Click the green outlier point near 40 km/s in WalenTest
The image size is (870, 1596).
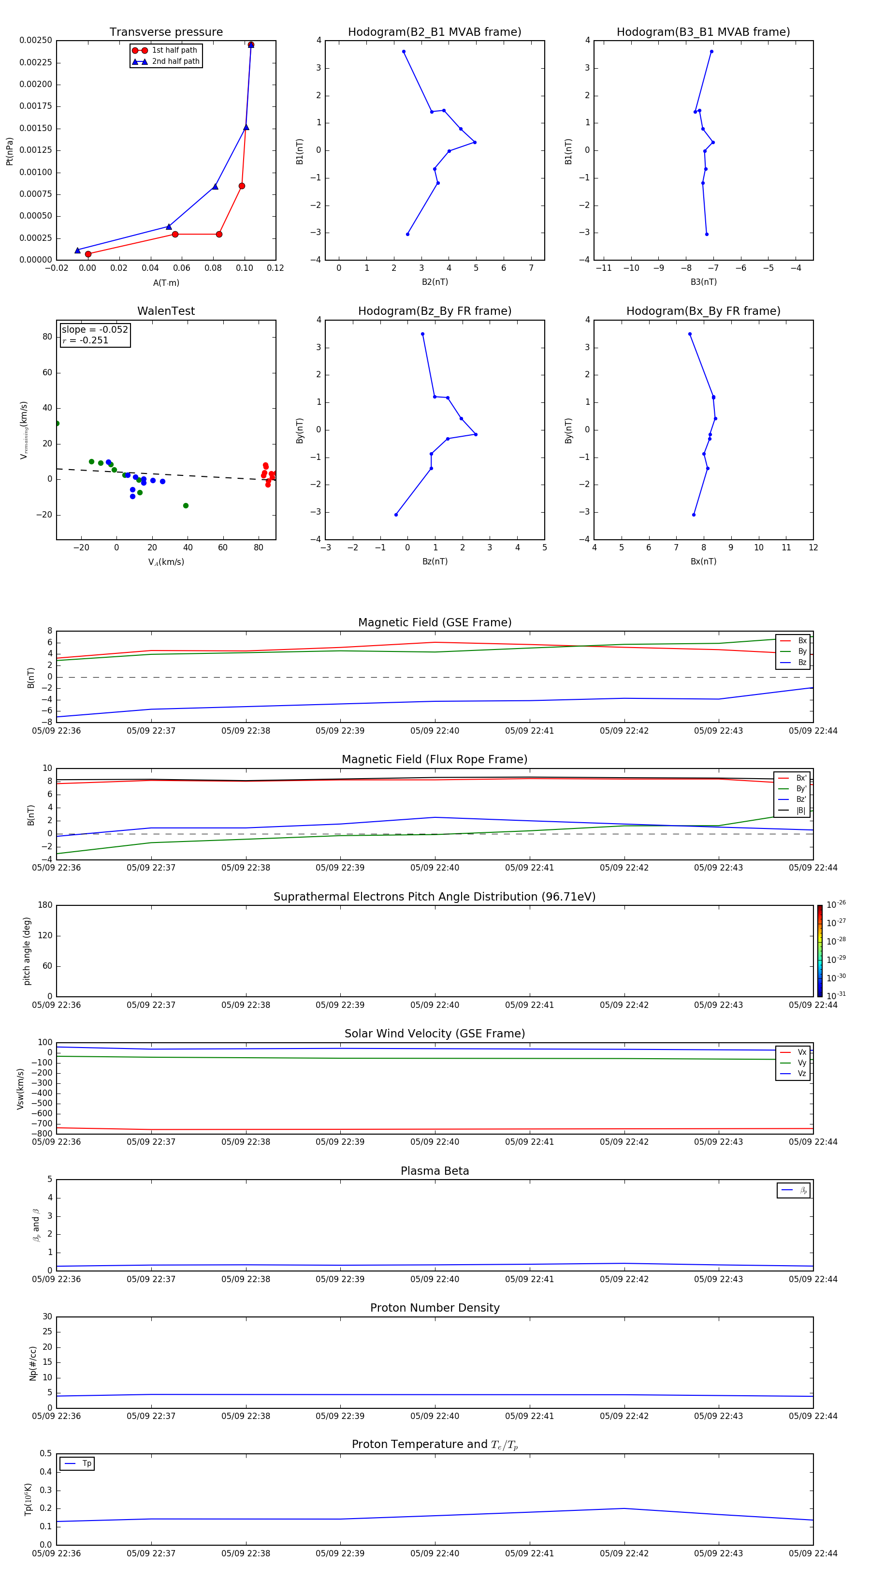pos(186,505)
